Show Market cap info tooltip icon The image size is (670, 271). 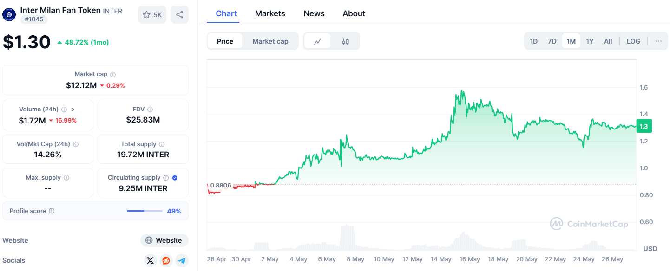click(x=113, y=74)
